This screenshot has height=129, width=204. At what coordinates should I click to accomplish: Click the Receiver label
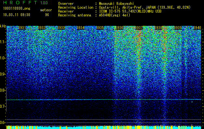tap(66, 11)
